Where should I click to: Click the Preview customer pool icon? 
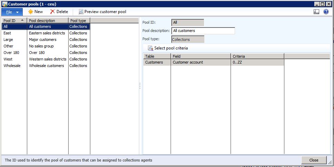81,12
